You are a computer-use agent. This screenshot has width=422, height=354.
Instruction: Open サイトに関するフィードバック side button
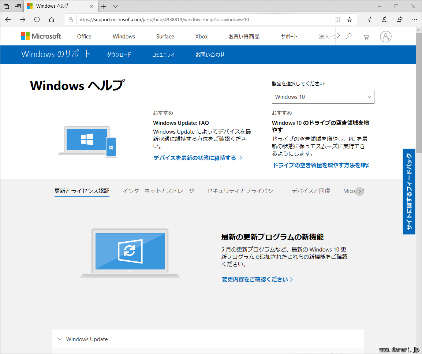click(x=409, y=191)
